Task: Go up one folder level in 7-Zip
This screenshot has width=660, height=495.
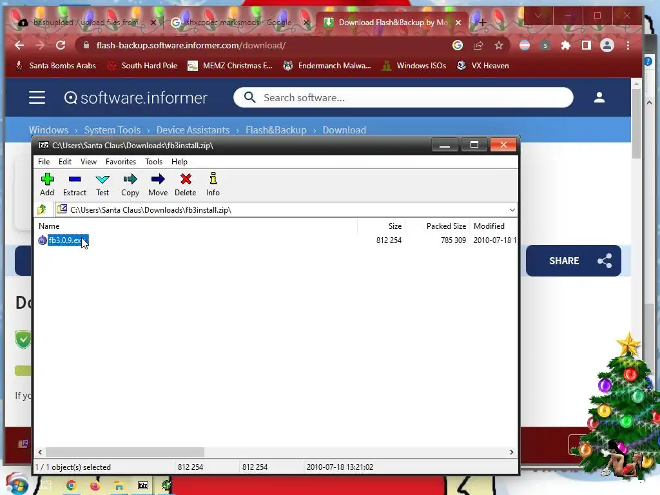Action: pyautogui.click(x=42, y=209)
